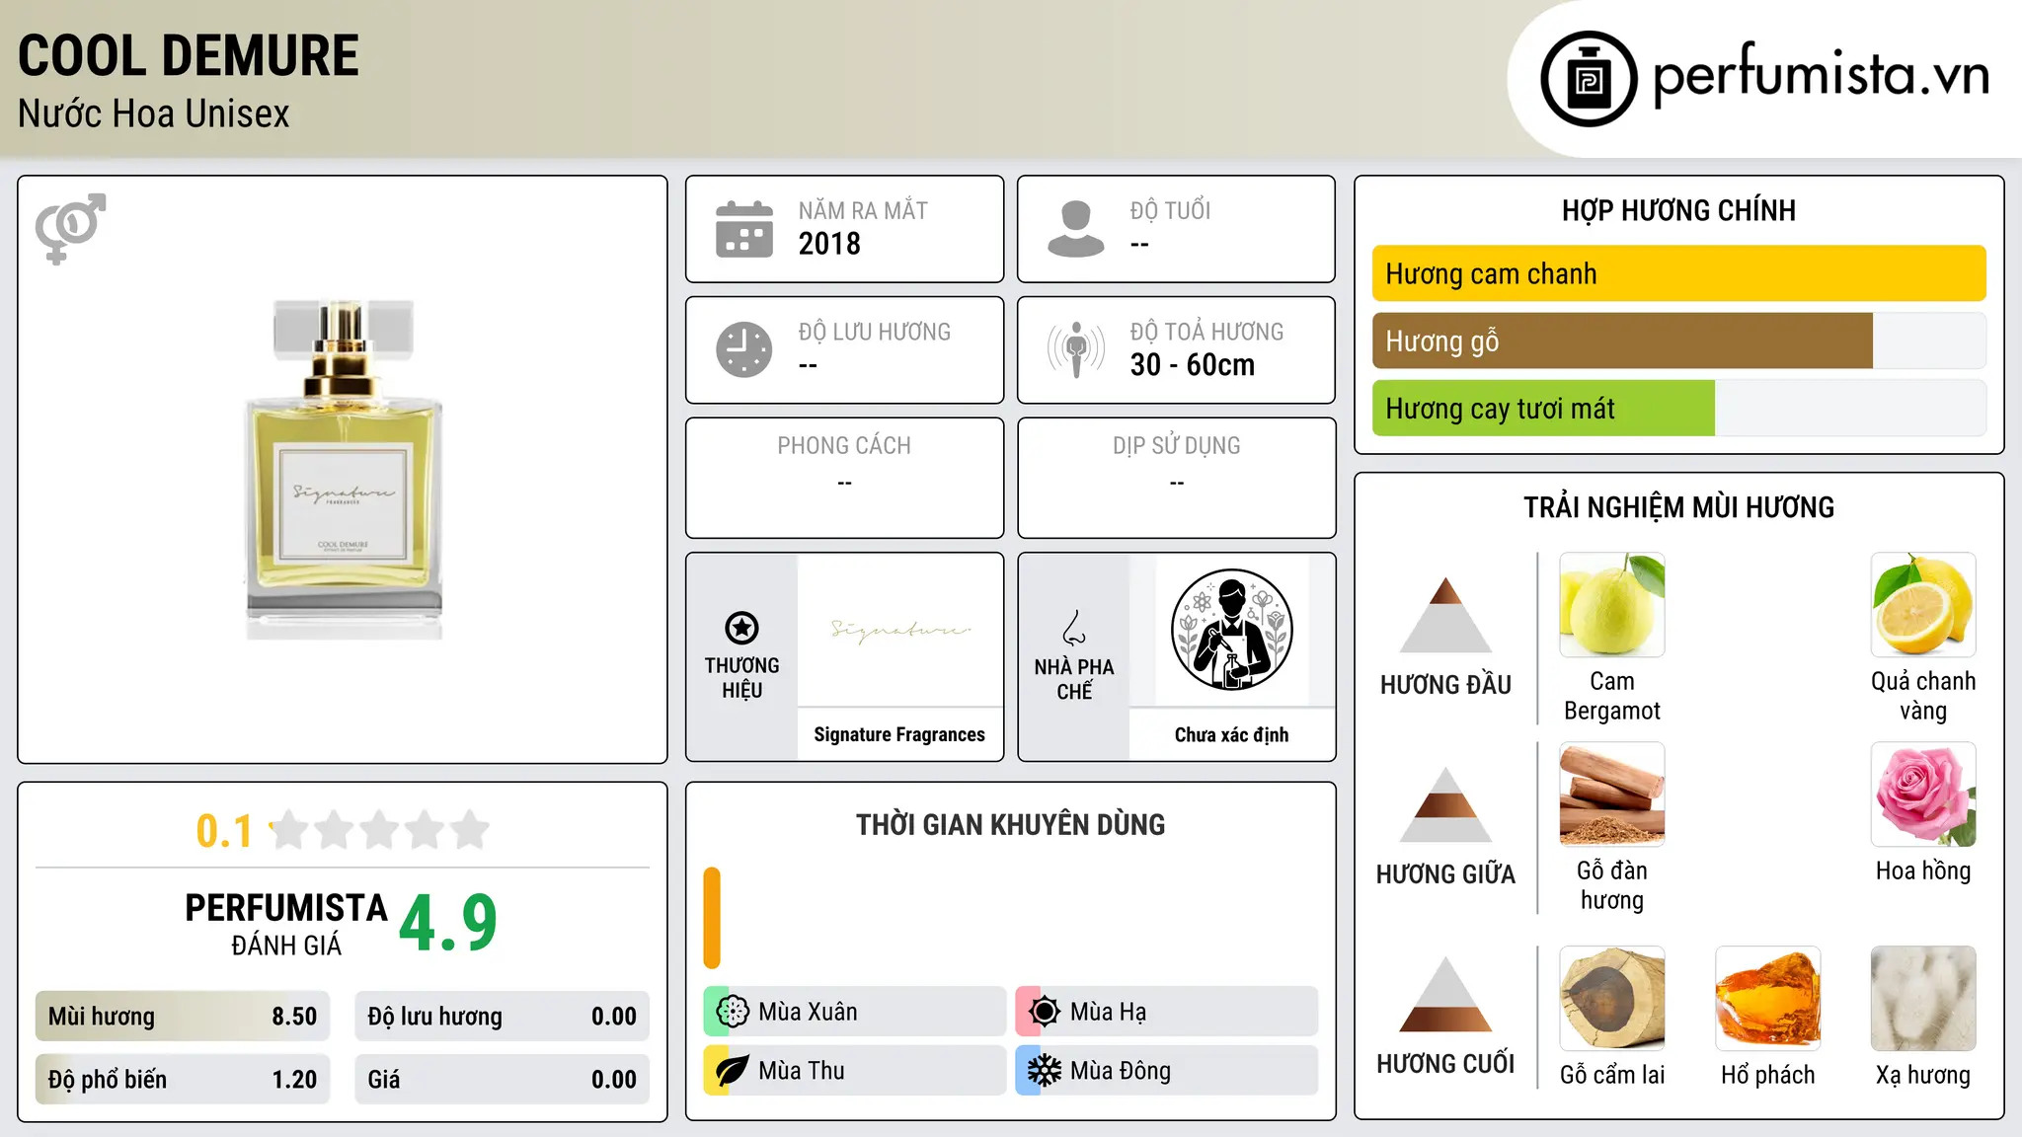Click the 30 - 60cm sillage value
2022x1137 pixels.
1193,365
